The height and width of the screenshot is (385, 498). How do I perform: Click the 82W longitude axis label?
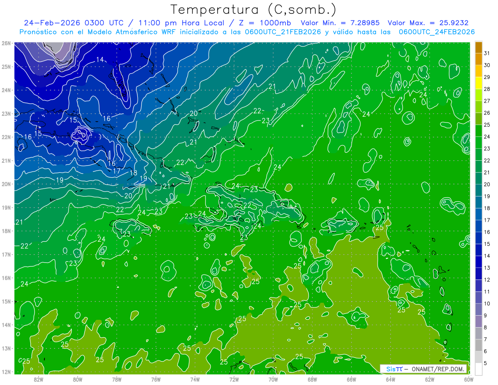pos(39,379)
